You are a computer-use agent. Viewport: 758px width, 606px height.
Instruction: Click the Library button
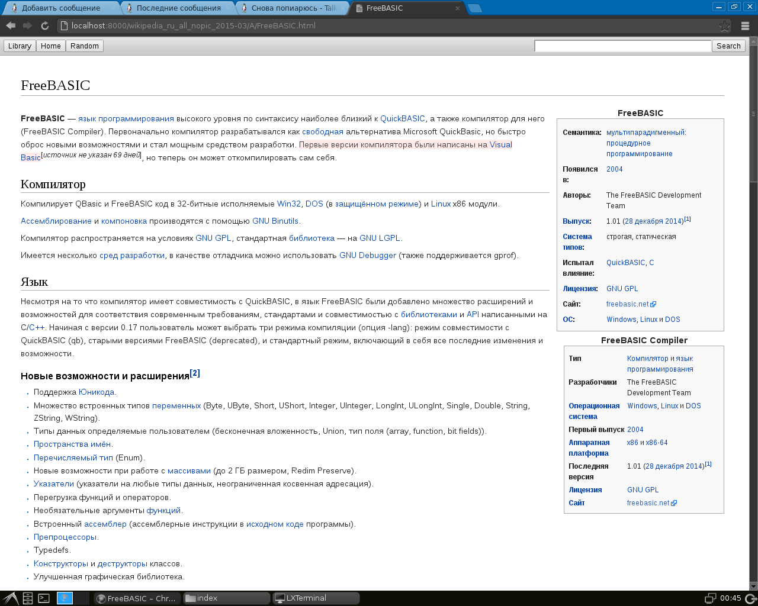pyautogui.click(x=20, y=46)
